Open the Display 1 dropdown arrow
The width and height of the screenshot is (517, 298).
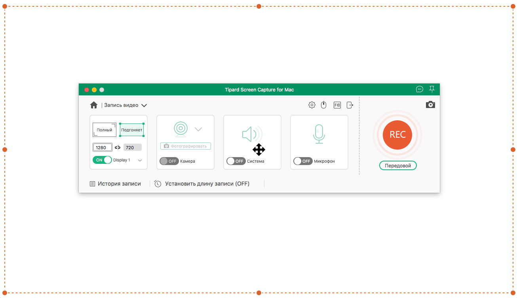(140, 160)
